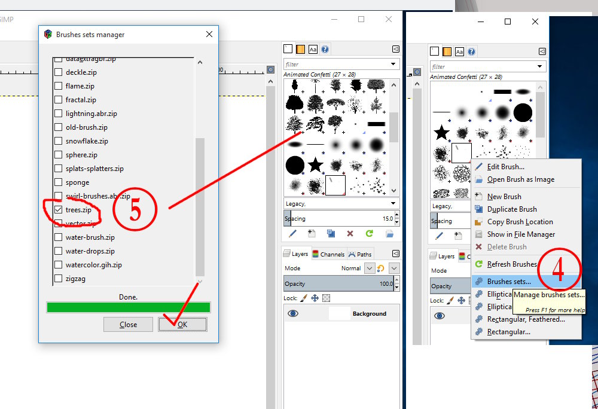Viewport: 598px width, 409px height.
Task: Select the Background layer row
Action: (x=341, y=314)
